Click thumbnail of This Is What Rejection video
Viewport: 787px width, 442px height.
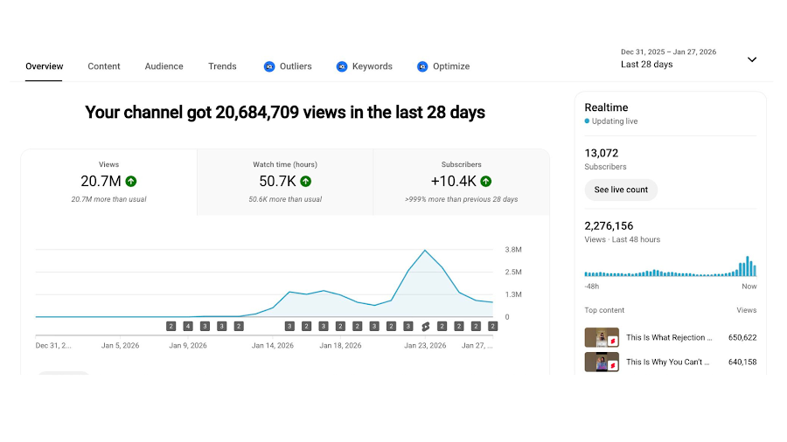click(602, 338)
